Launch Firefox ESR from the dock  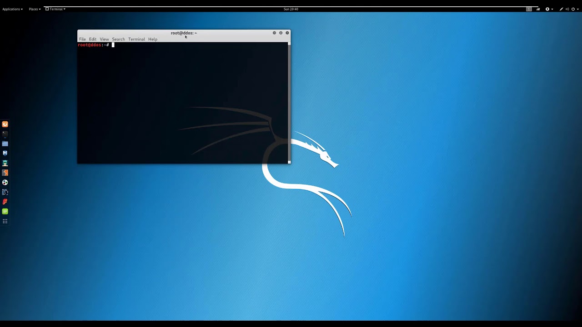pos(5,124)
